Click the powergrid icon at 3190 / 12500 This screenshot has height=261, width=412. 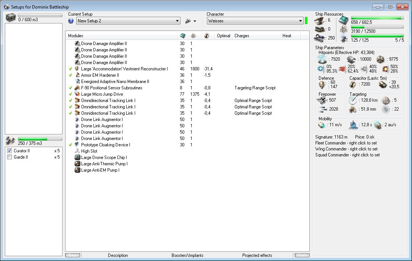click(344, 29)
